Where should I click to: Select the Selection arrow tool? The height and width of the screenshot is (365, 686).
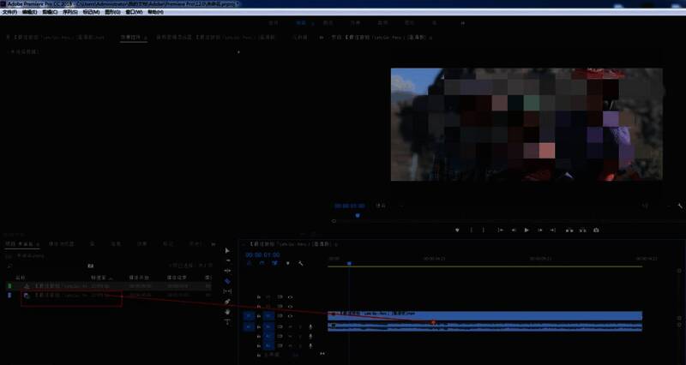point(227,250)
